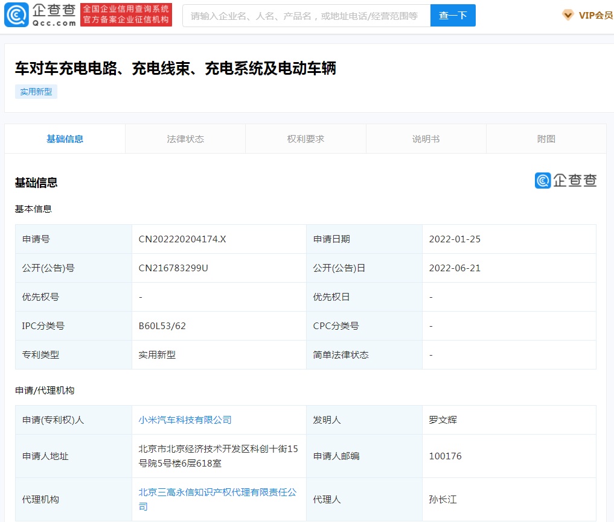The height and width of the screenshot is (522, 614).
Task: Click the Qcc.com logo icon
Action: pyautogui.click(x=16, y=16)
